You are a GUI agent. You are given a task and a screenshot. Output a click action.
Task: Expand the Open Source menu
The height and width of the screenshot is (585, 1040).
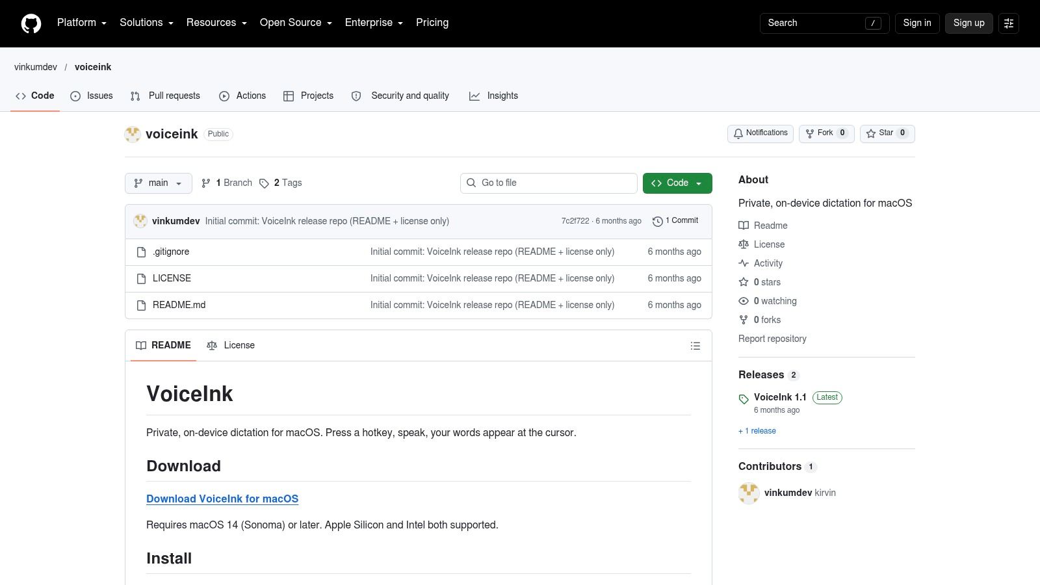tap(296, 23)
